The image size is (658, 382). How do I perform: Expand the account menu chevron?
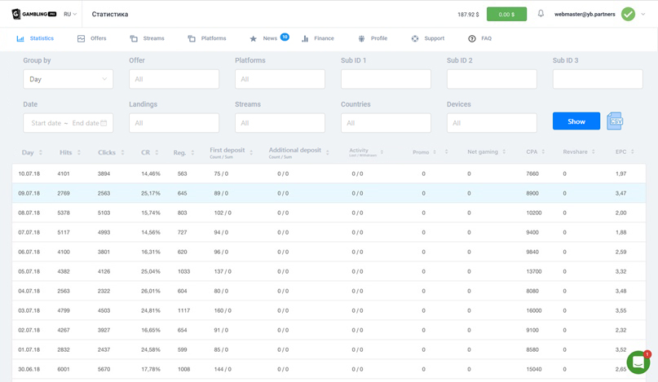point(643,15)
